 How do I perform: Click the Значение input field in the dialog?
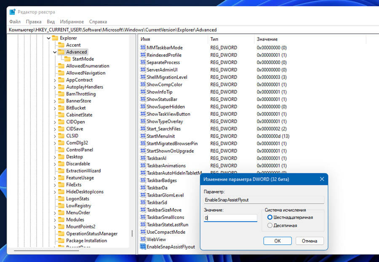tap(230, 218)
